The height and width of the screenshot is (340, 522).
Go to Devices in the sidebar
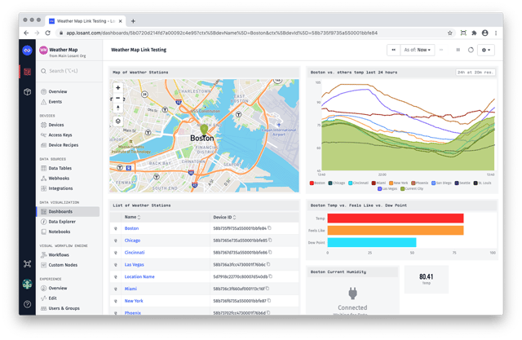point(56,125)
